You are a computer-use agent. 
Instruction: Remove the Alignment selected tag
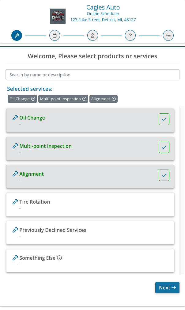pyautogui.click(x=114, y=99)
